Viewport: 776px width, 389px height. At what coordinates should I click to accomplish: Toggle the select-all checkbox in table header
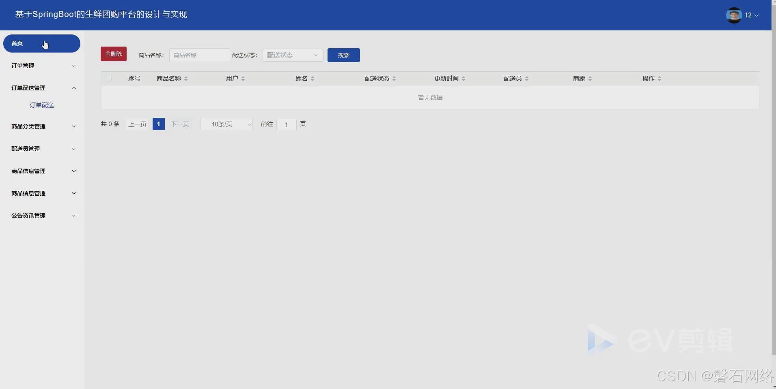[109, 79]
